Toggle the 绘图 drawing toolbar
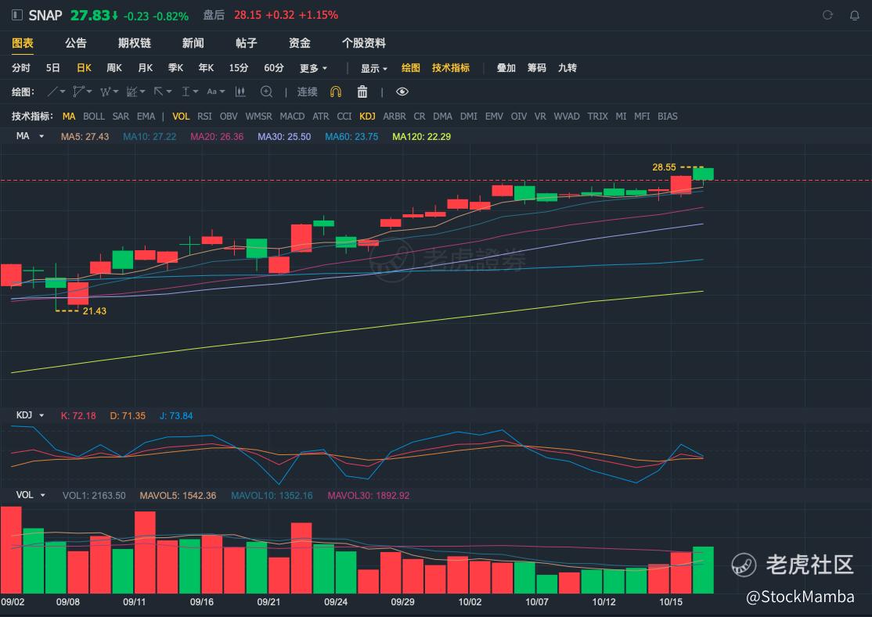872x617 pixels. click(410, 68)
